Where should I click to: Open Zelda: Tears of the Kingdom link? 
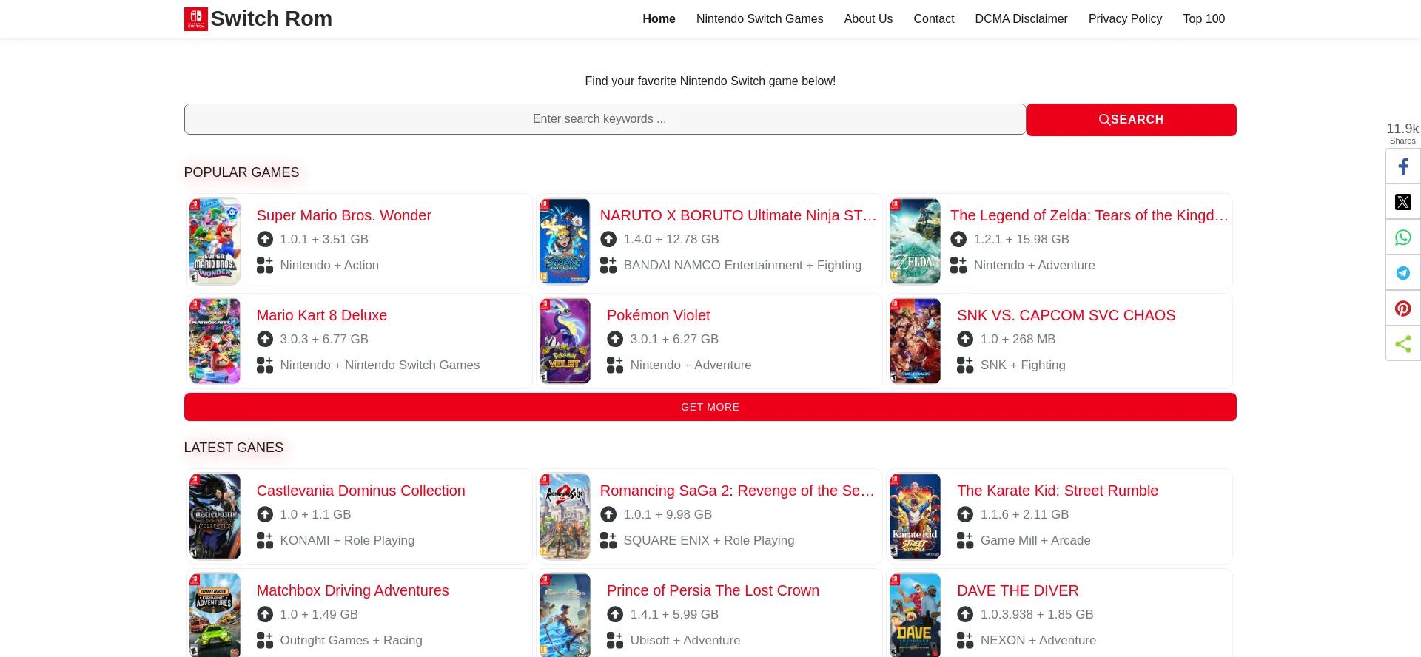(1089, 215)
